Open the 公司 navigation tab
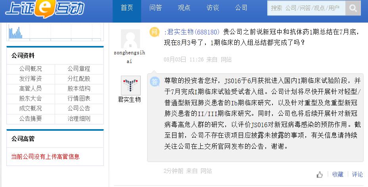This screenshot has width=368, height=187. coord(241,8)
